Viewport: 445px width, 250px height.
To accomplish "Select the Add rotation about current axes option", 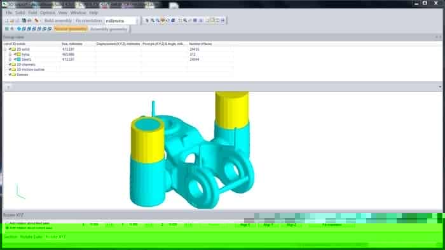I will [x=29, y=228].
